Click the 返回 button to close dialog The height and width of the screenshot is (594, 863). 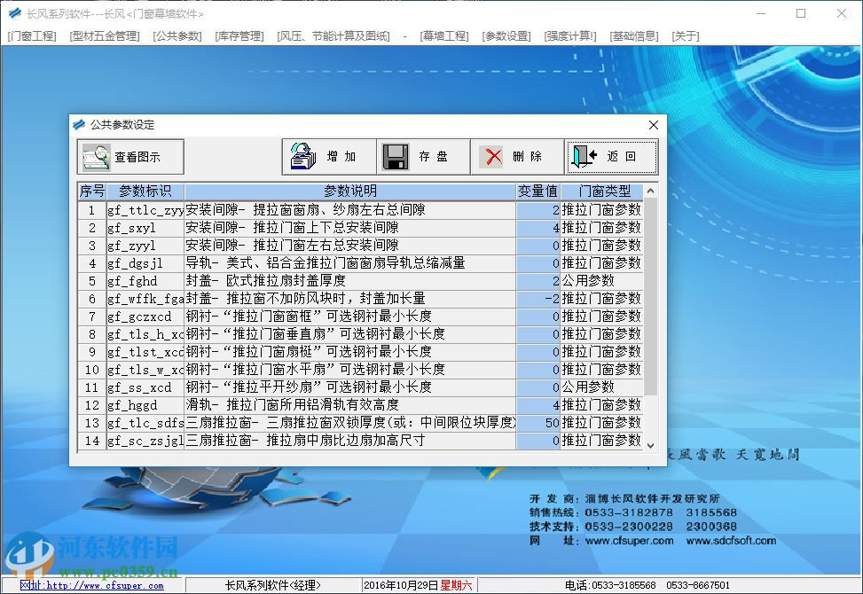coord(612,156)
